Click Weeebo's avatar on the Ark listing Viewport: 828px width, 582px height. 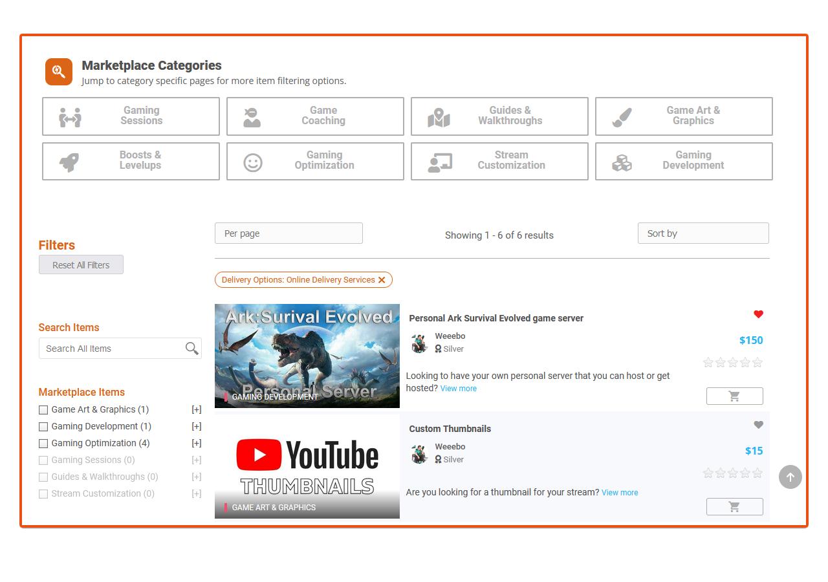pos(420,343)
